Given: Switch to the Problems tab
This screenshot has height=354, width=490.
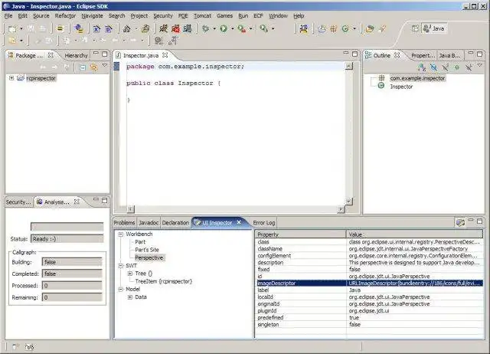Looking at the screenshot, I should click(124, 222).
